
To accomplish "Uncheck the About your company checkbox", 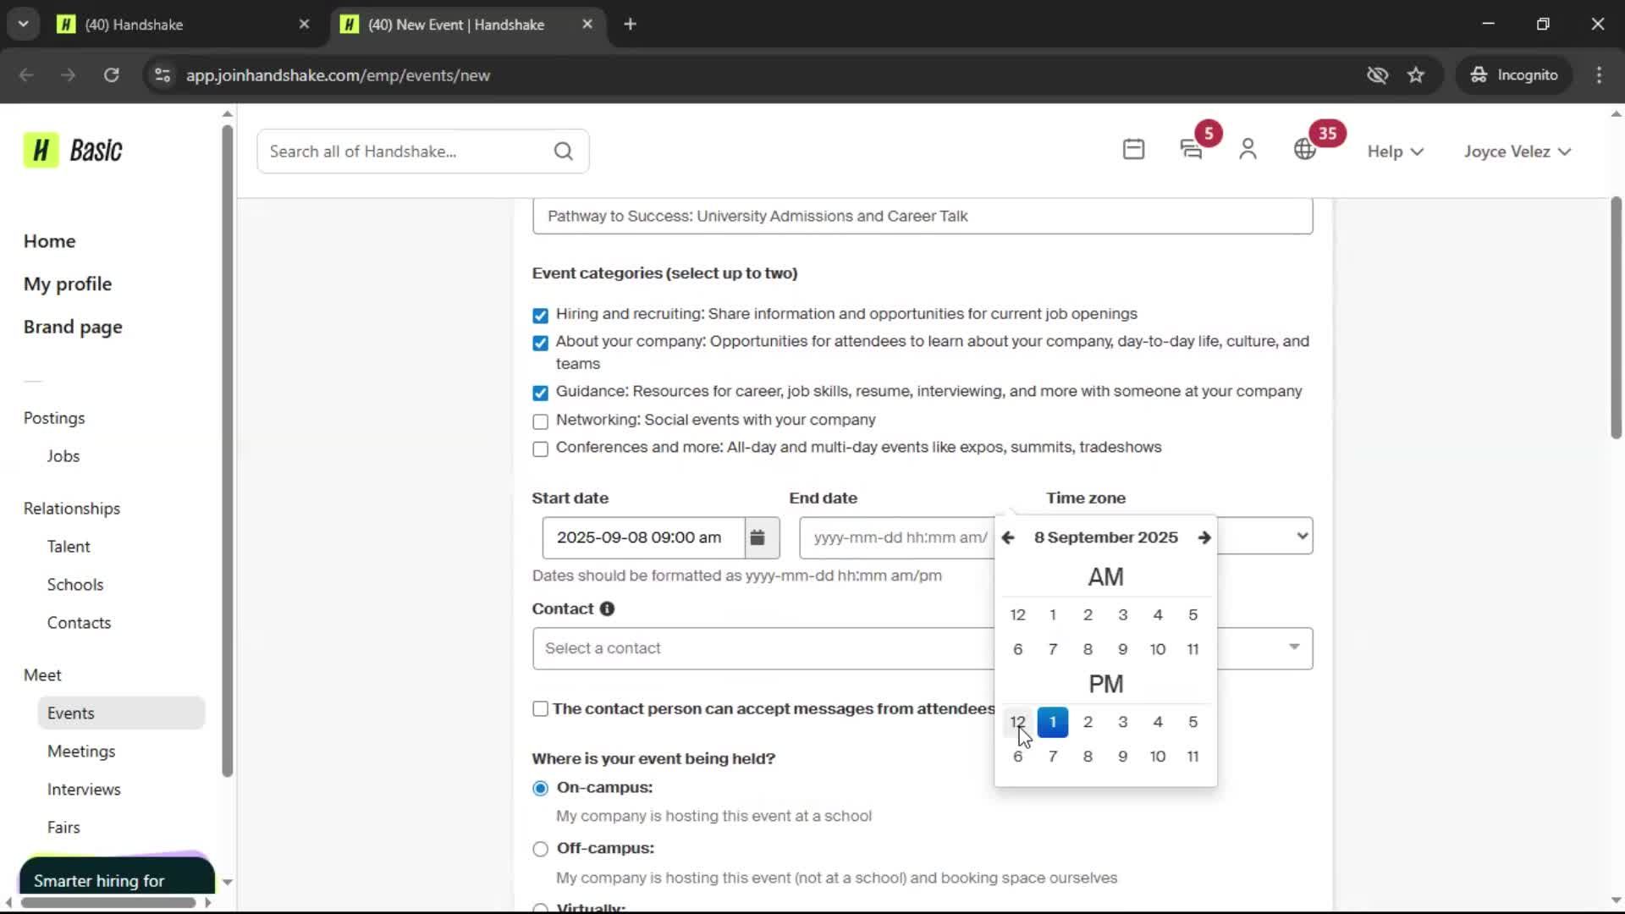I will [540, 343].
